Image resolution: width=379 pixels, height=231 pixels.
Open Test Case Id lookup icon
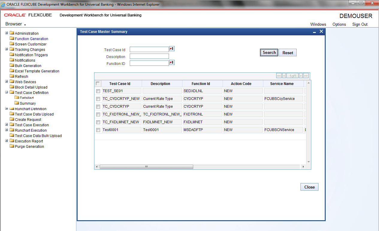pyautogui.click(x=172, y=49)
